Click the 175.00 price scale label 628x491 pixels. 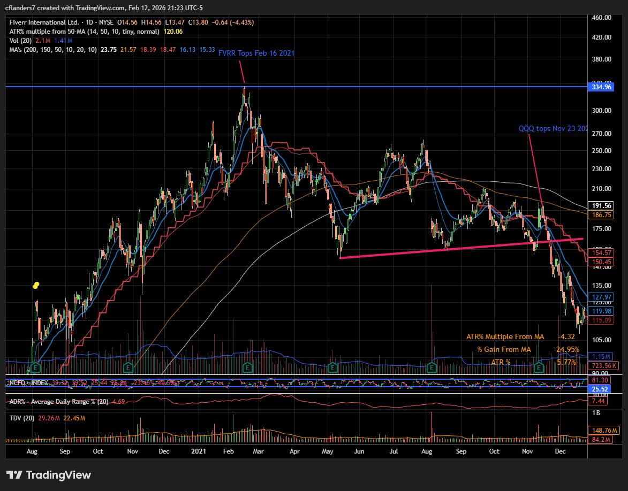coord(602,229)
